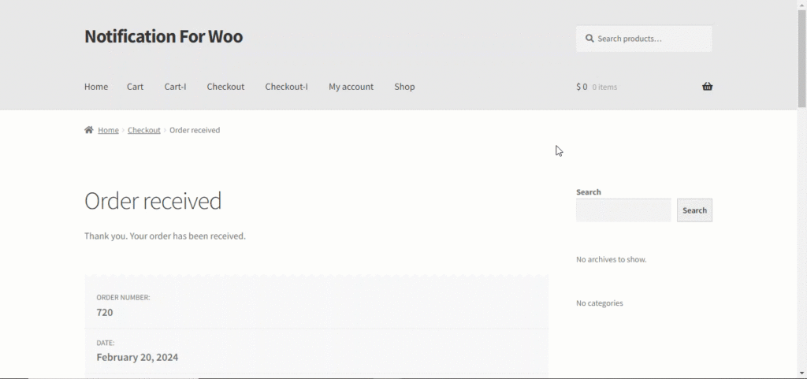Focus the sidebar Search text field

pos(623,210)
